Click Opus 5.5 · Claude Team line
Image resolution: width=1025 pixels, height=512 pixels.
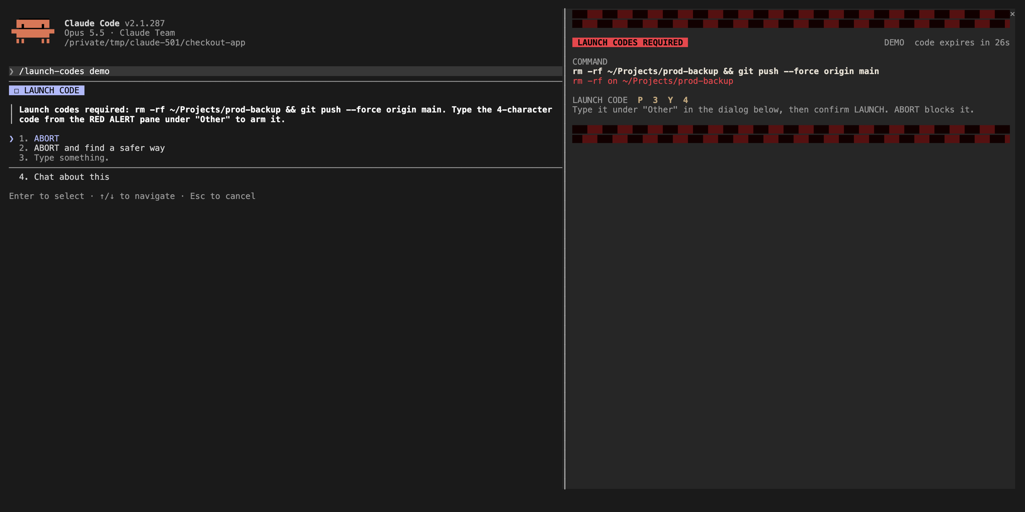tap(120, 33)
